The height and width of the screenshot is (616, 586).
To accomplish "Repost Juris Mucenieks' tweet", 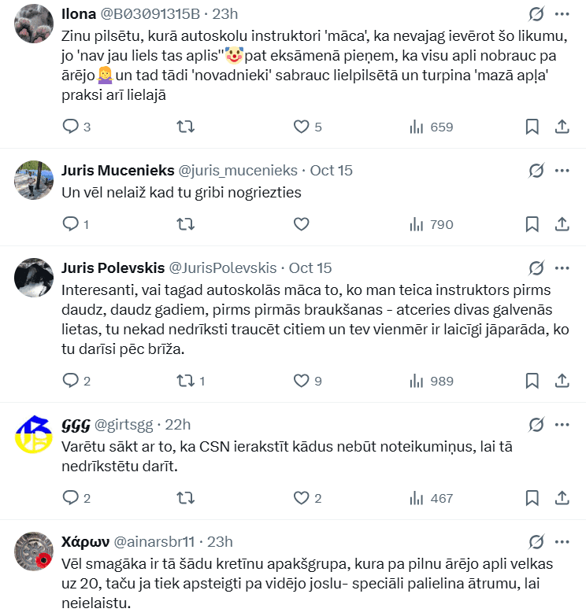I will (186, 224).
